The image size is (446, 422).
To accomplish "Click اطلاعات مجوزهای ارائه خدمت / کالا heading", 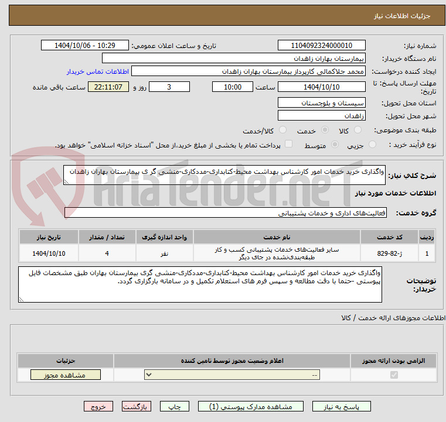I will pyautogui.click(x=393, y=318).
